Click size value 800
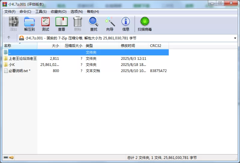 [56, 71]
